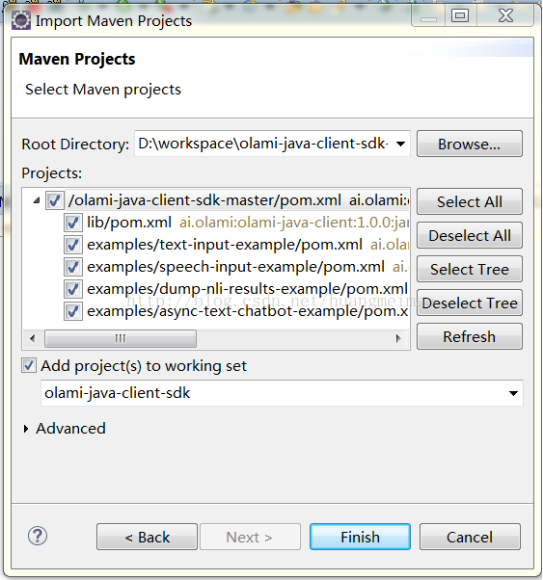This screenshot has height=580, width=543.
Task: Click the working set name olami-java-client-sdk
Action: tap(117, 393)
